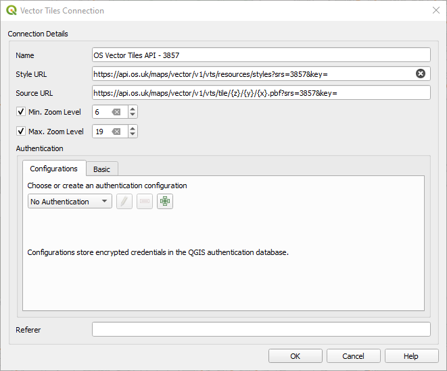Click into the Source URL field
The width and height of the screenshot is (447, 371).
click(x=261, y=92)
